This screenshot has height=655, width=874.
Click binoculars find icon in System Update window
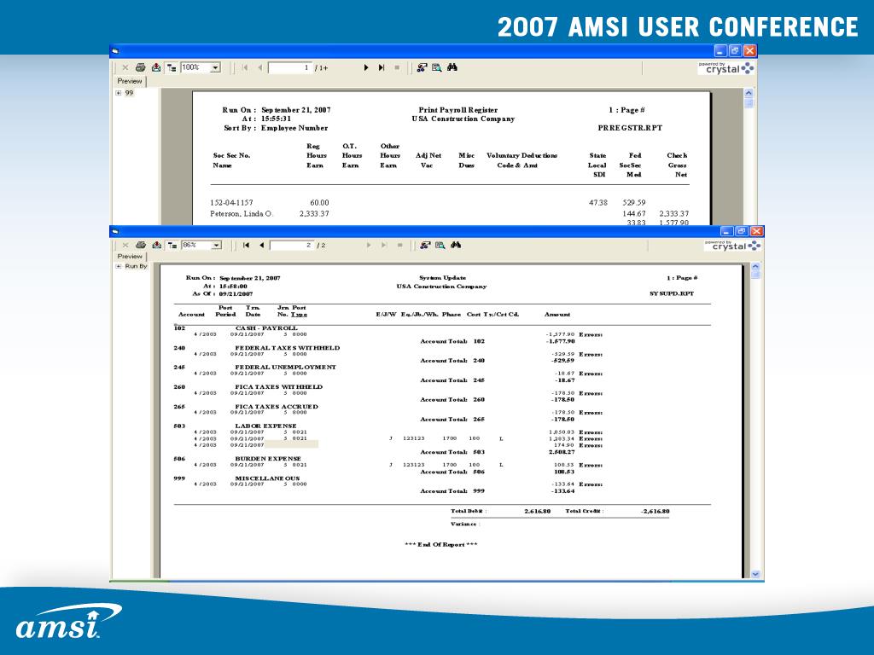point(456,245)
